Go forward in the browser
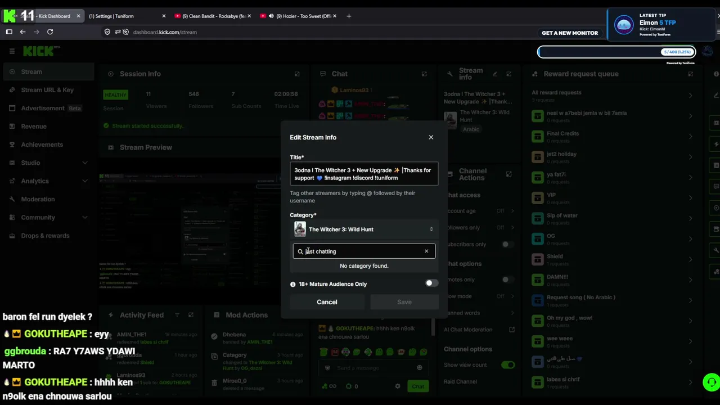Screen dimensions: 720x405 36,32
